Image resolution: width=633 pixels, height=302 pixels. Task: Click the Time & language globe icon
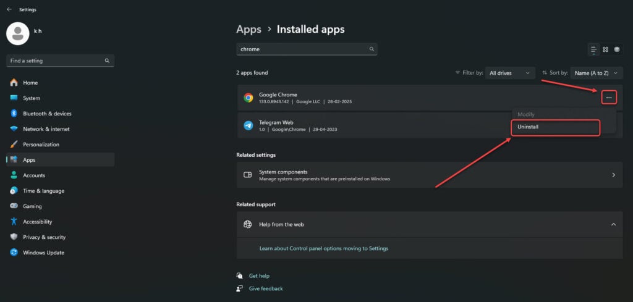click(14, 190)
